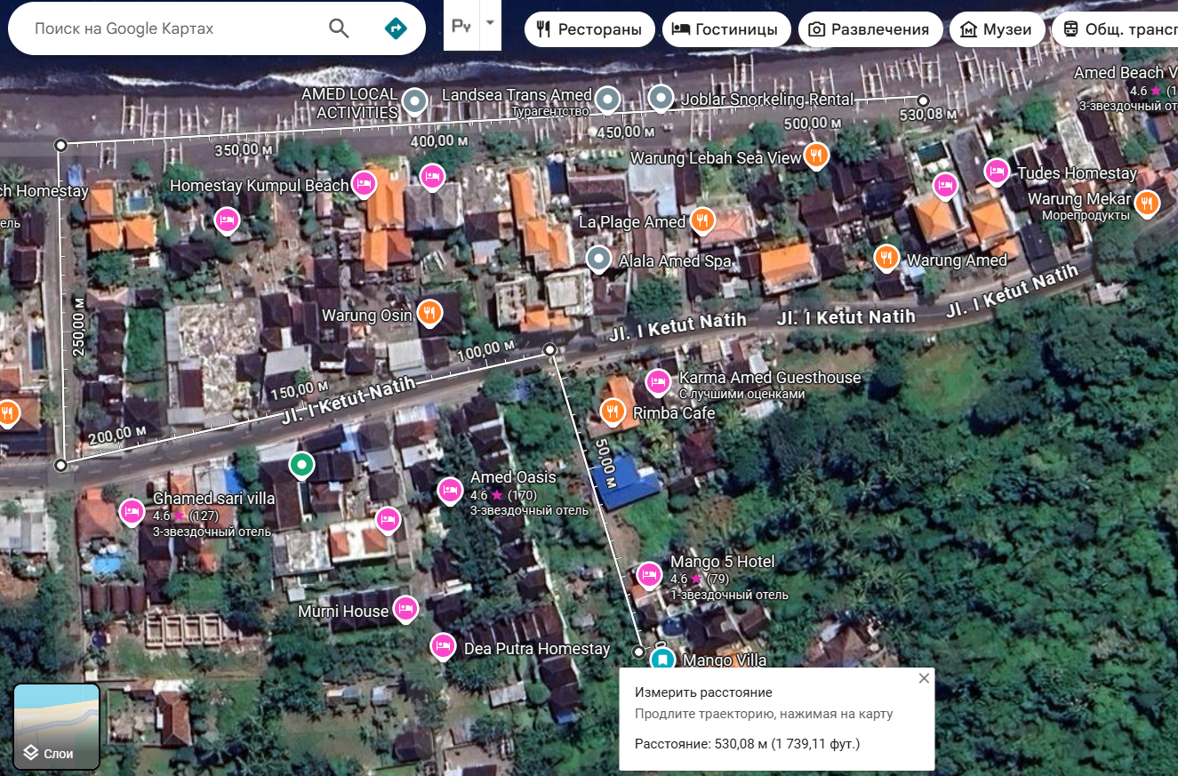Select the Amed Oasis hotel pin
1178x776 pixels.
(x=450, y=490)
